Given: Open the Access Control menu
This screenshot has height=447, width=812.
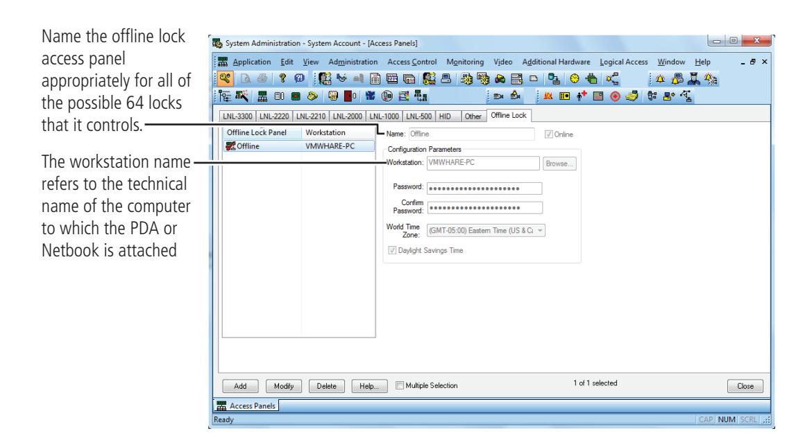Looking at the screenshot, I should pyautogui.click(x=412, y=62).
